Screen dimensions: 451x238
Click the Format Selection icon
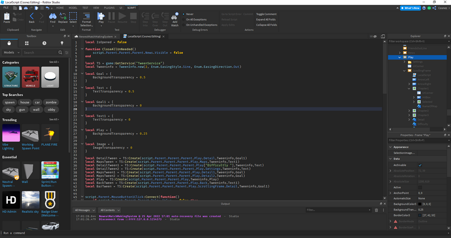point(86,17)
